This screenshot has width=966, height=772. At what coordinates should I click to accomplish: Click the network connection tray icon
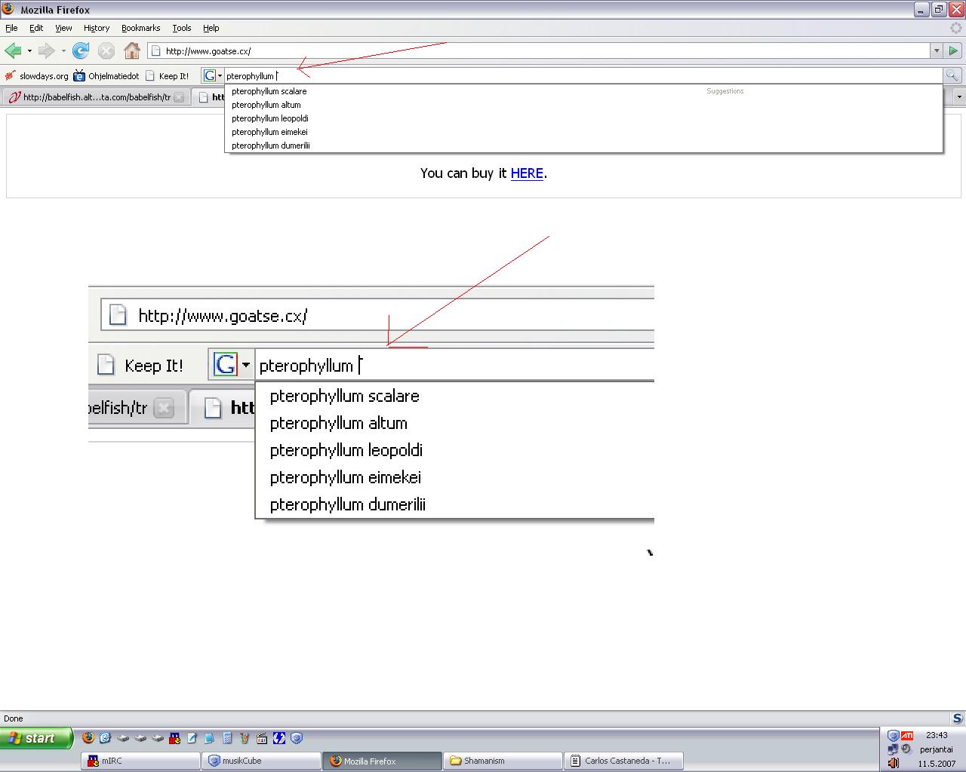893,749
